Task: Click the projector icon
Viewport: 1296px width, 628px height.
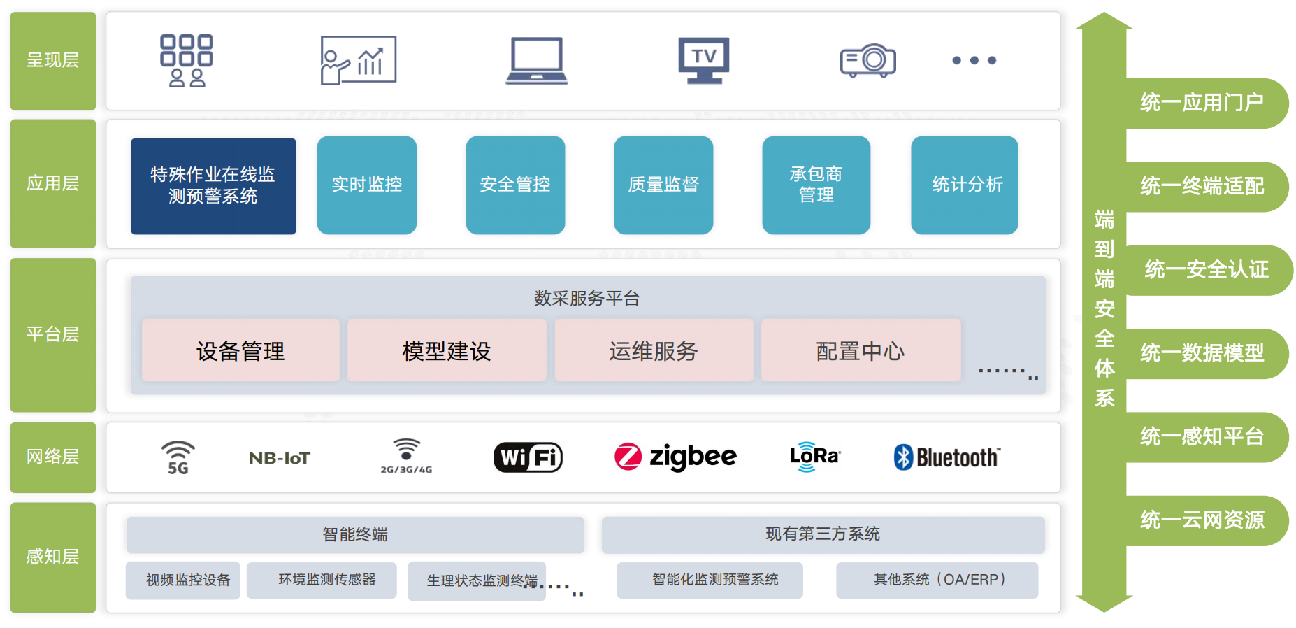Action: pos(867,61)
